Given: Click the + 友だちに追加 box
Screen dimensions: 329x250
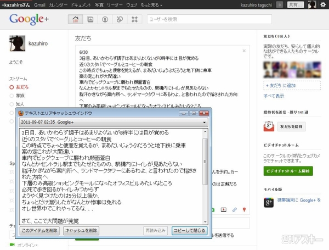Looking at the screenshot, I should [x=292, y=86].
